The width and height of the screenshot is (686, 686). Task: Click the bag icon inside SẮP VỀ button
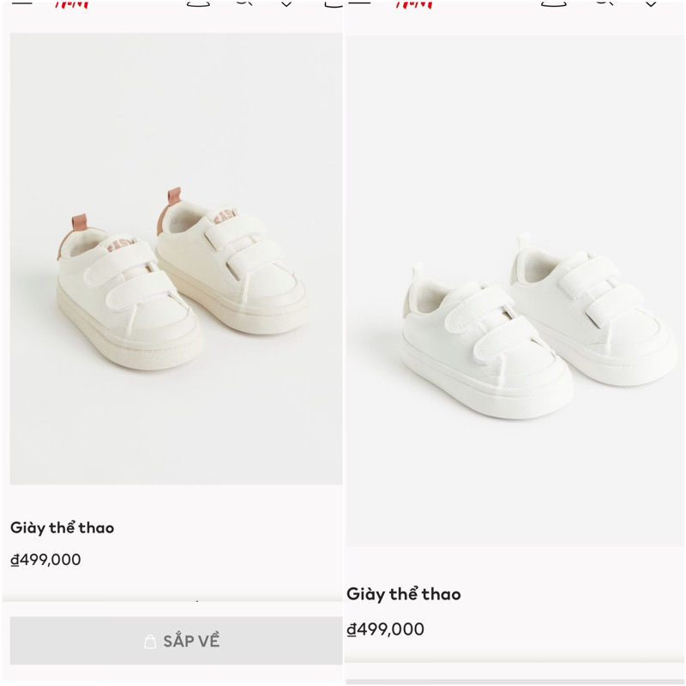pyautogui.click(x=151, y=641)
